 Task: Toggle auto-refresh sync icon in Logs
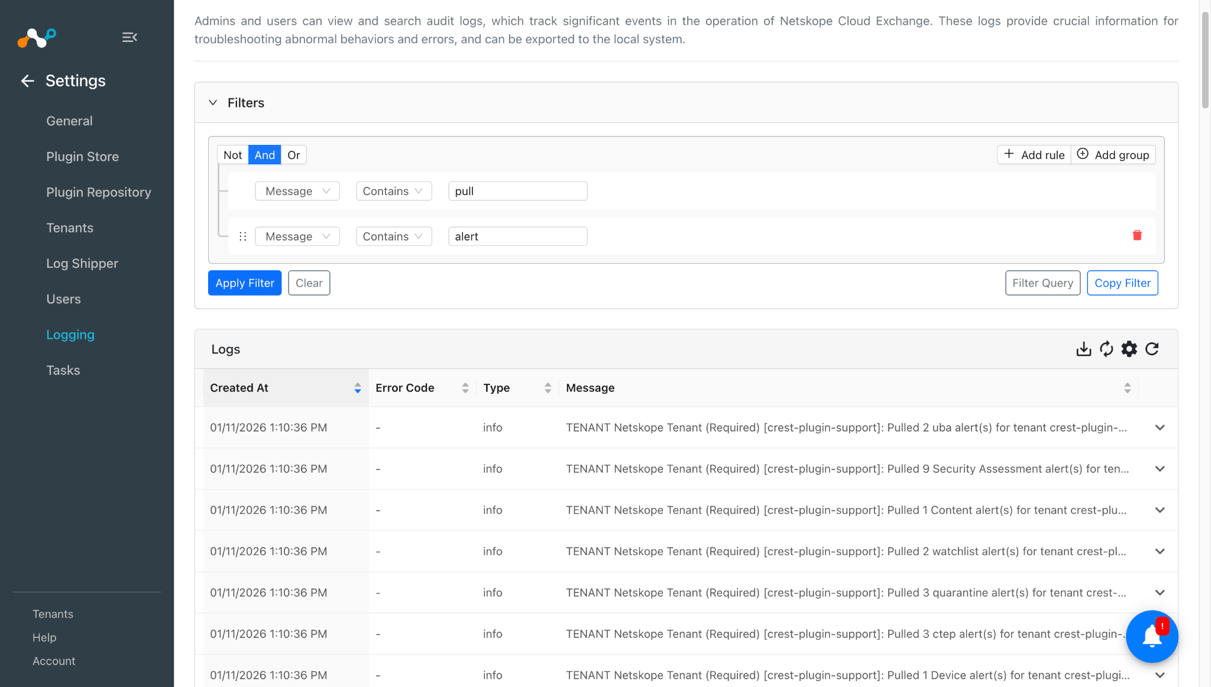pyautogui.click(x=1106, y=349)
